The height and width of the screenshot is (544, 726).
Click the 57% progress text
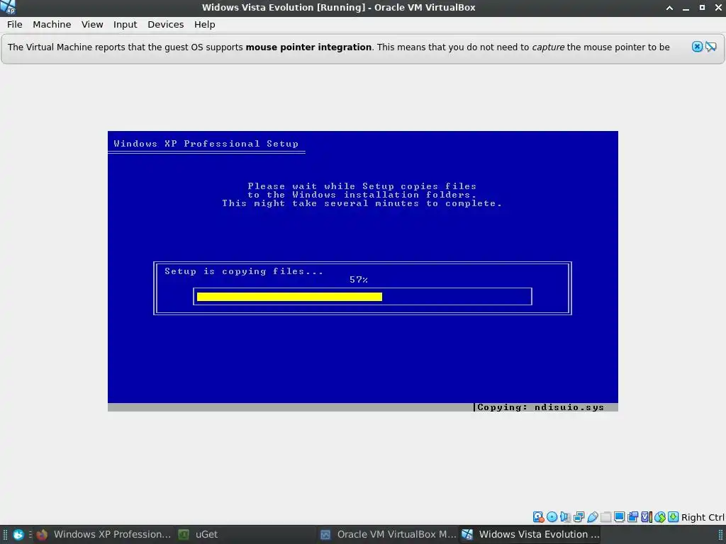pos(358,279)
